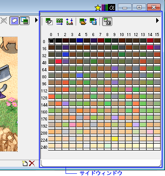Click the new page icon at the bottom
Screen dimensions: 165x176
click(x=25, y=163)
